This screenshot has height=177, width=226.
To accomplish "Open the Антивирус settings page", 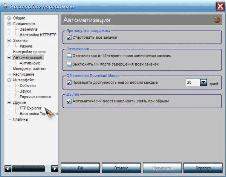I will 30,63.
